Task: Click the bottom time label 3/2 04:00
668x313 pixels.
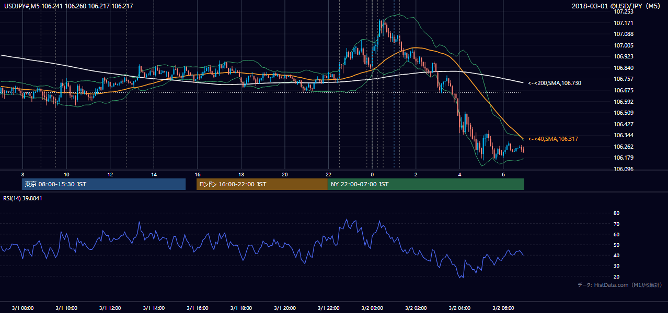Action: [x=459, y=307]
